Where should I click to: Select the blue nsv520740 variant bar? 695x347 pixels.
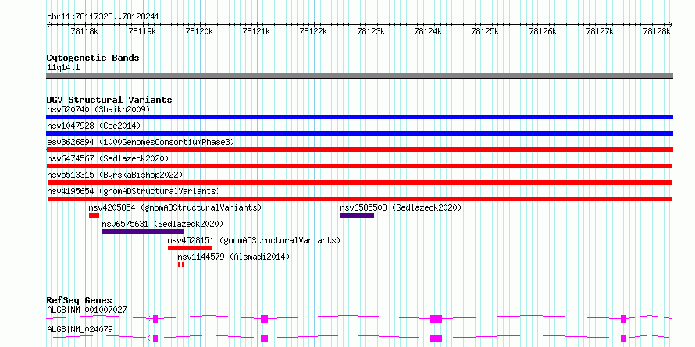pos(359,117)
